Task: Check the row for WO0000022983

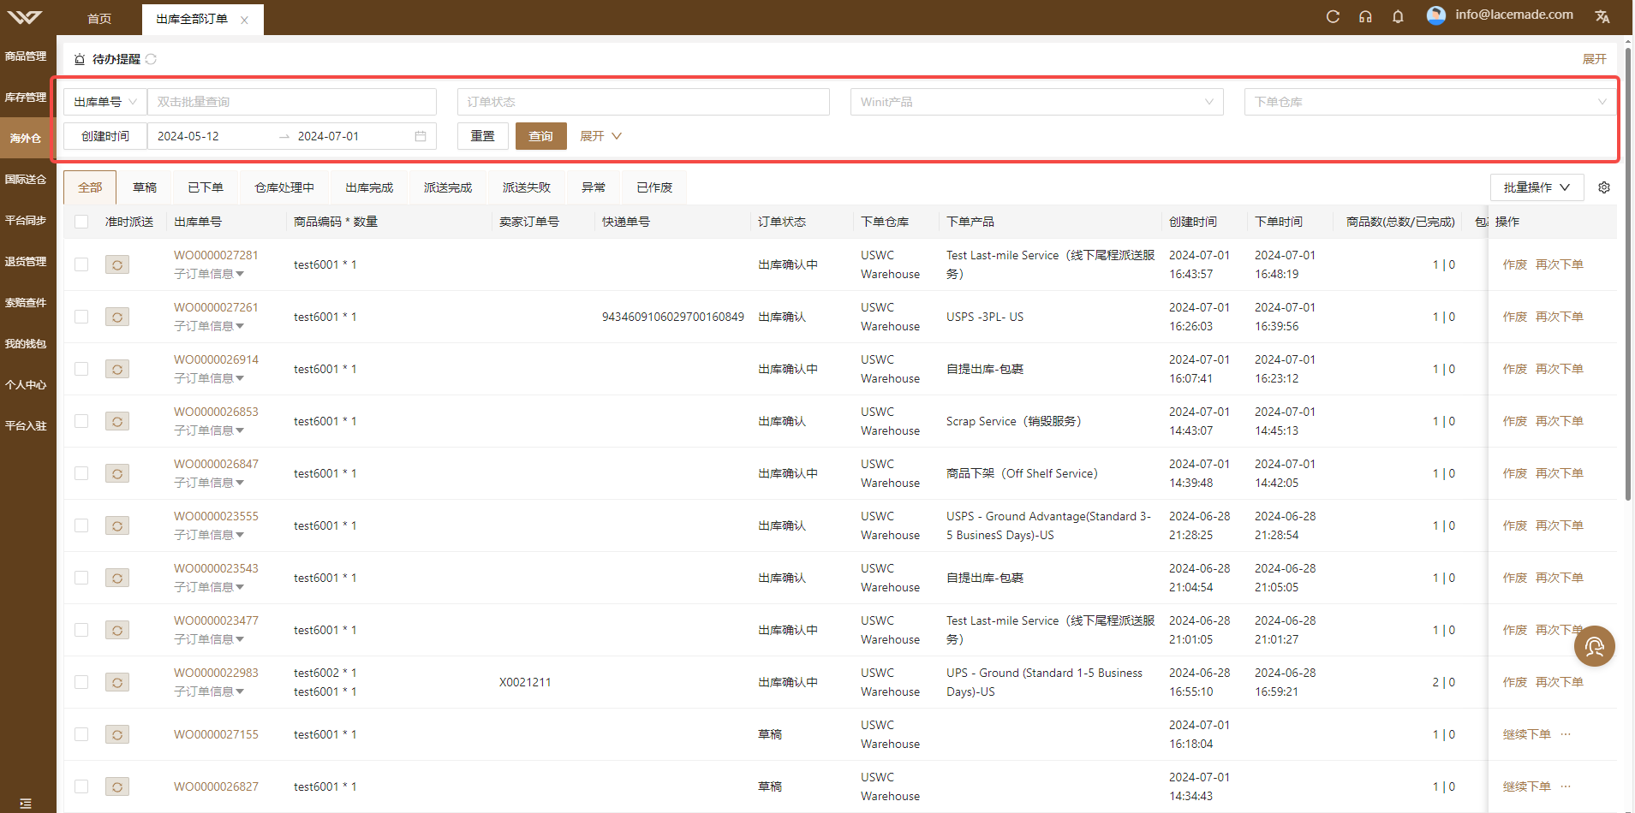Action: [81, 682]
